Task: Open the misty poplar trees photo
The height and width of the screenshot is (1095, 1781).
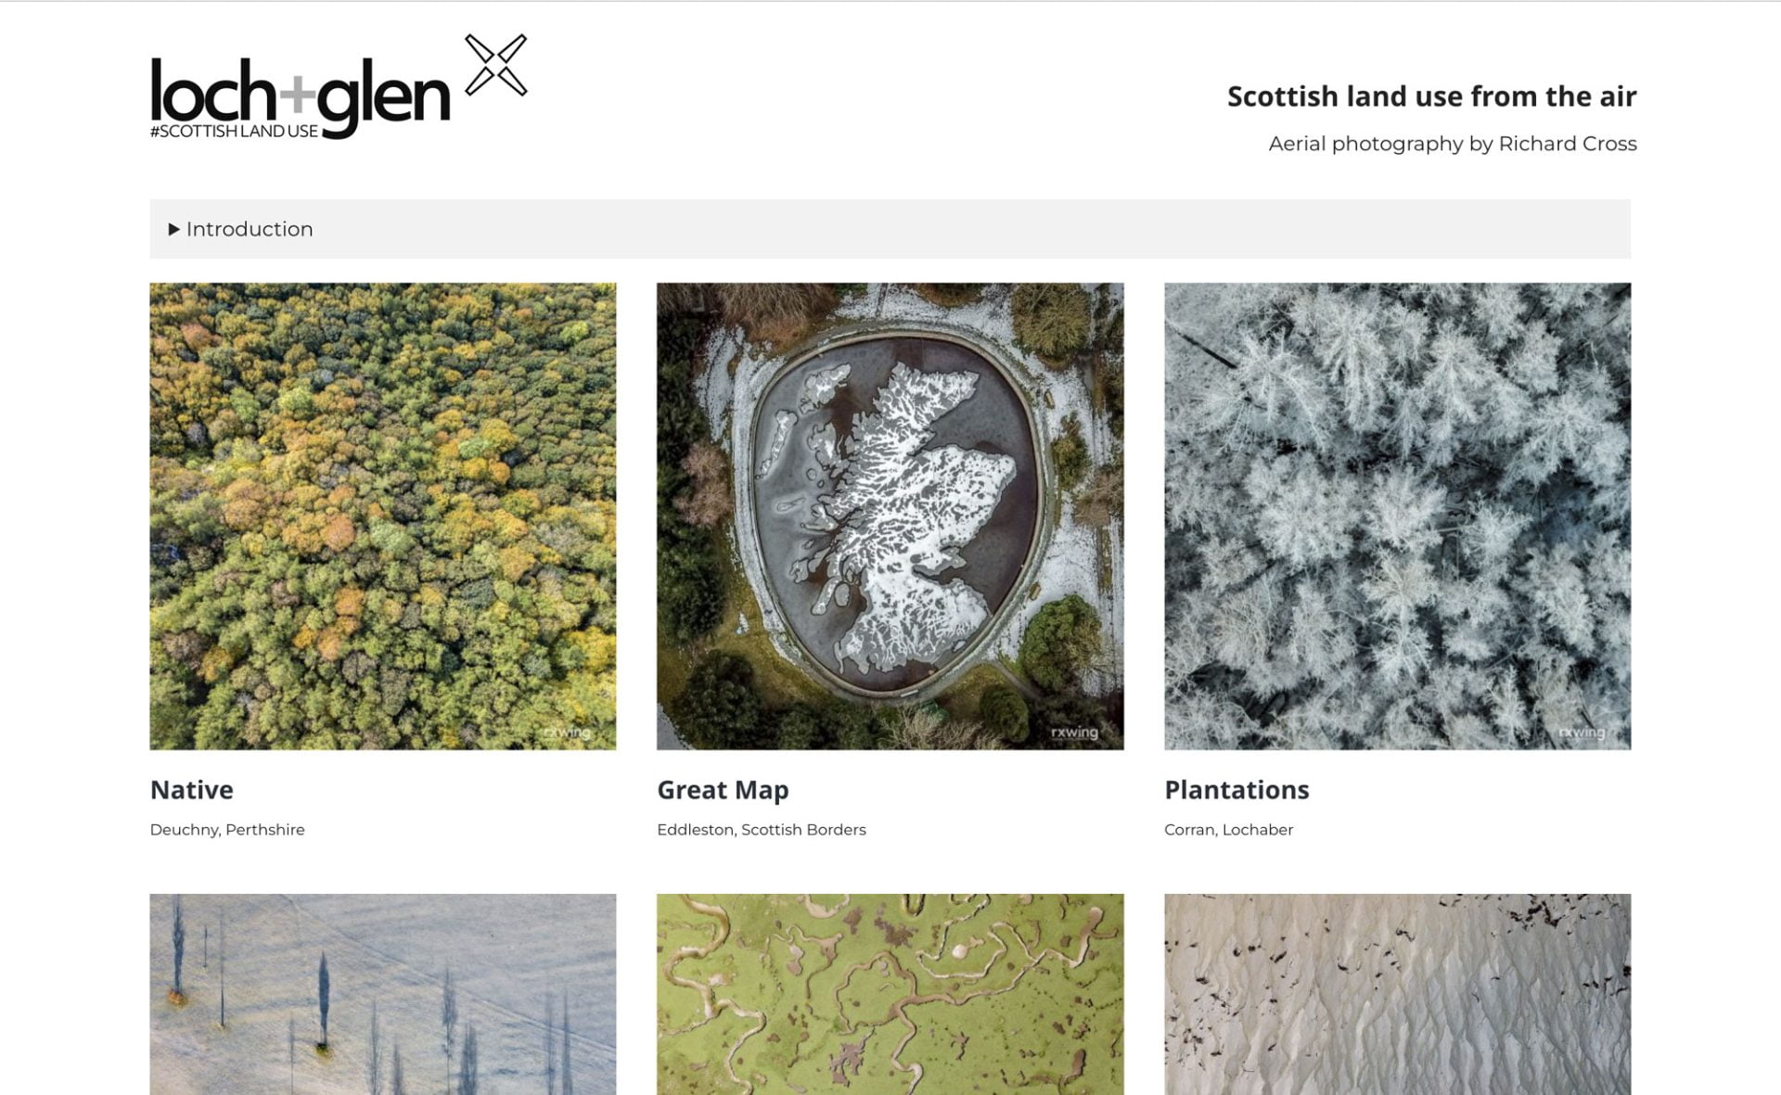Action: click(383, 994)
